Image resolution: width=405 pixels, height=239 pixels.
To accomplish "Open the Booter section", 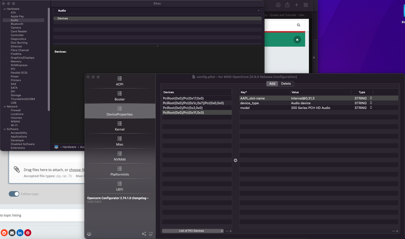I will pyautogui.click(x=120, y=96).
